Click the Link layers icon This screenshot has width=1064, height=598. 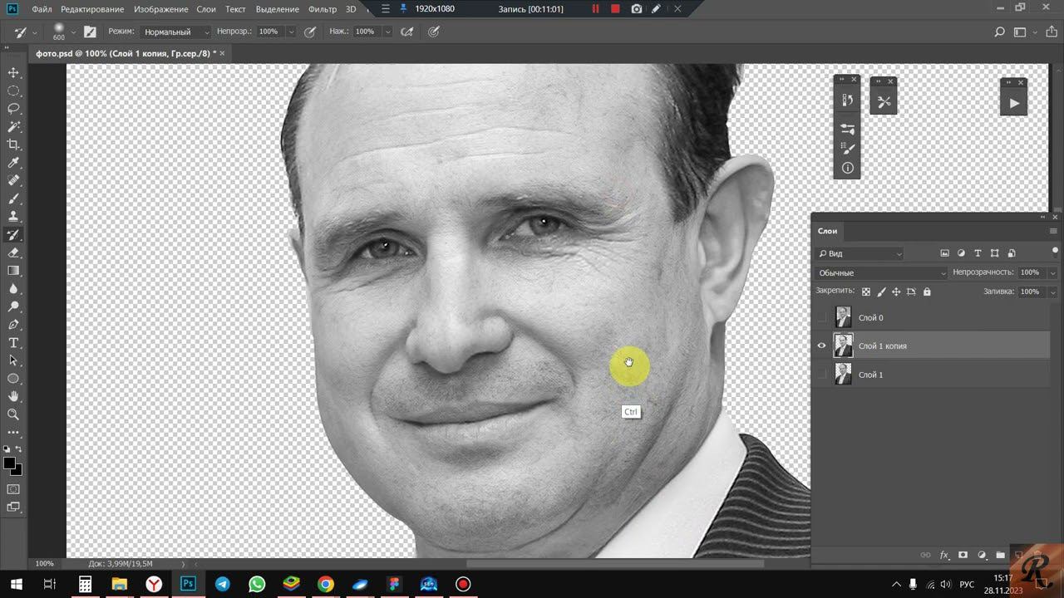pos(925,555)
